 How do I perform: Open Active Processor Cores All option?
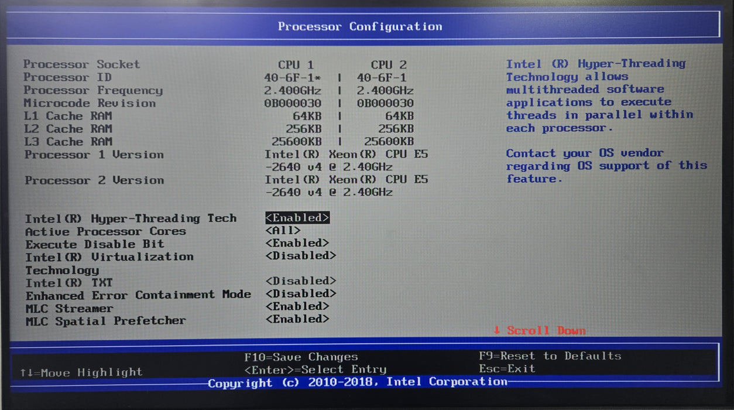click(283, 231)
